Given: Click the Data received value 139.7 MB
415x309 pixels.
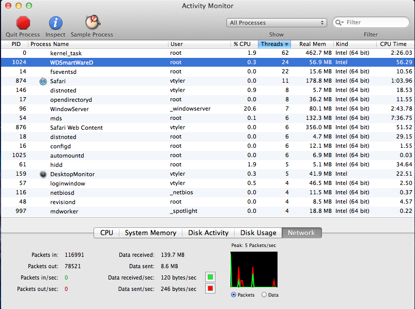Looking at the screenshot, I should click(x=173, y=255).
